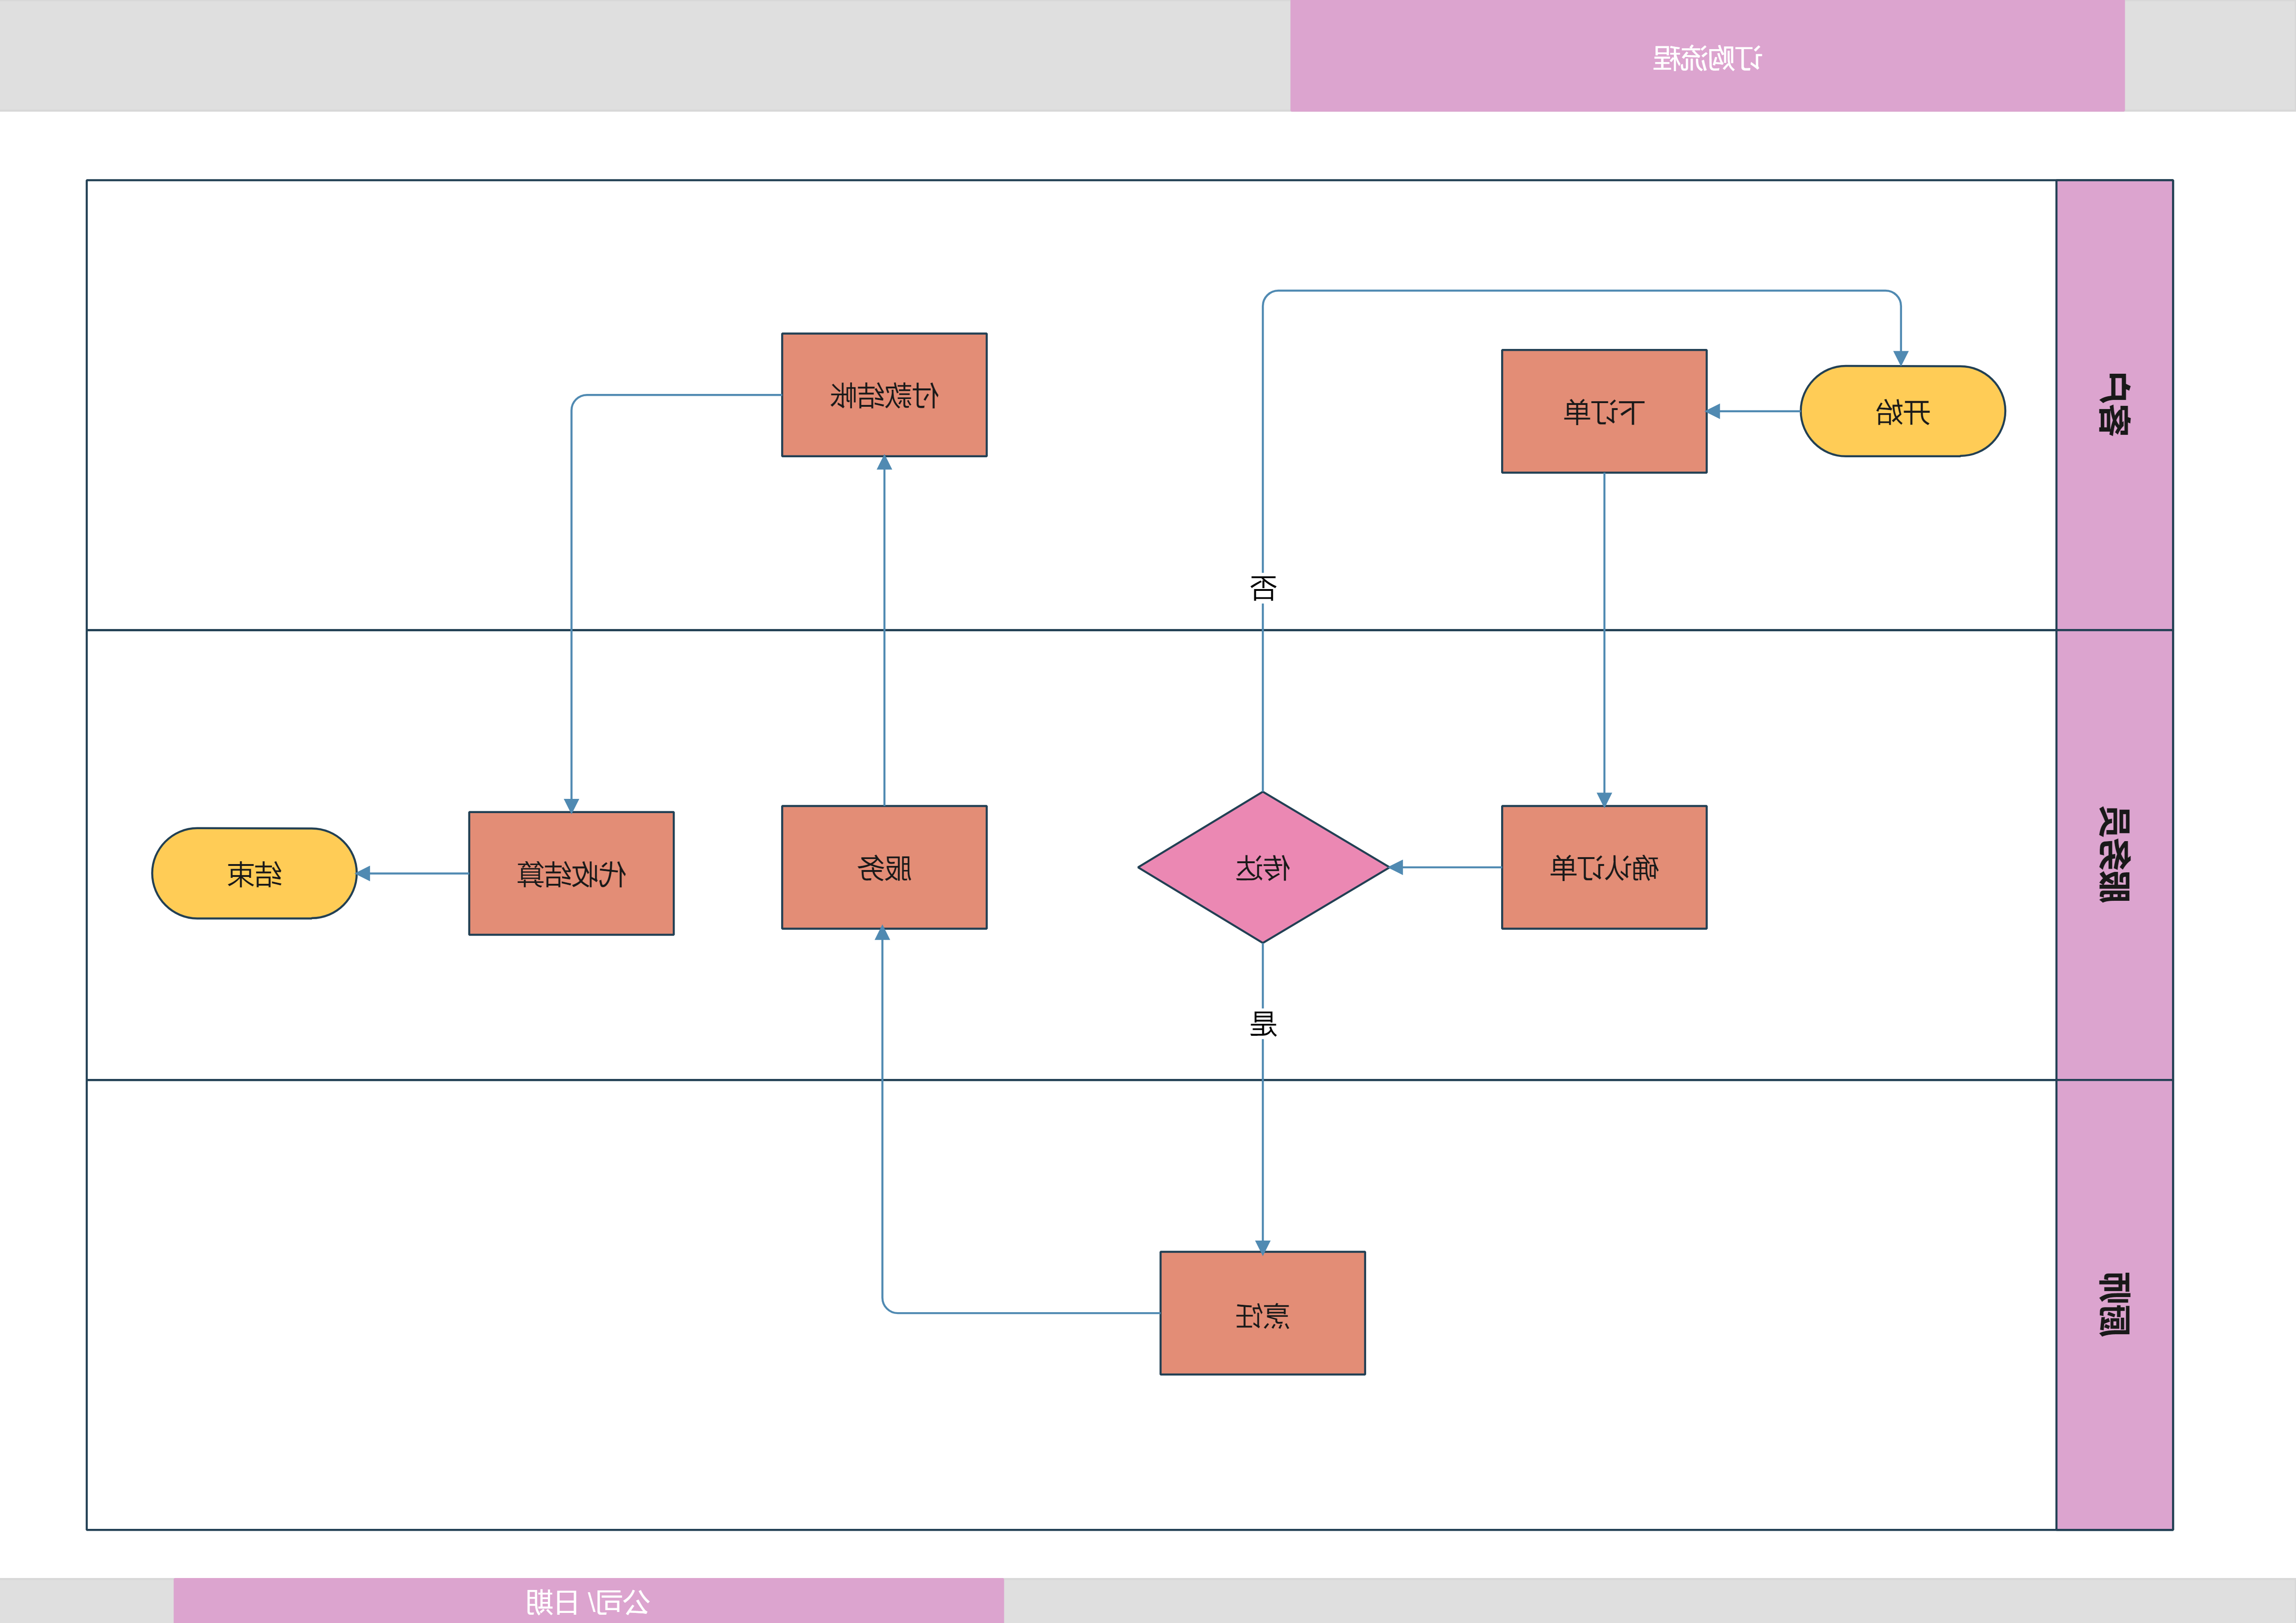Click the 服务员 swimlane header
Image resolution: width=2296 pixels, height=1623 pixels.
2114,855
